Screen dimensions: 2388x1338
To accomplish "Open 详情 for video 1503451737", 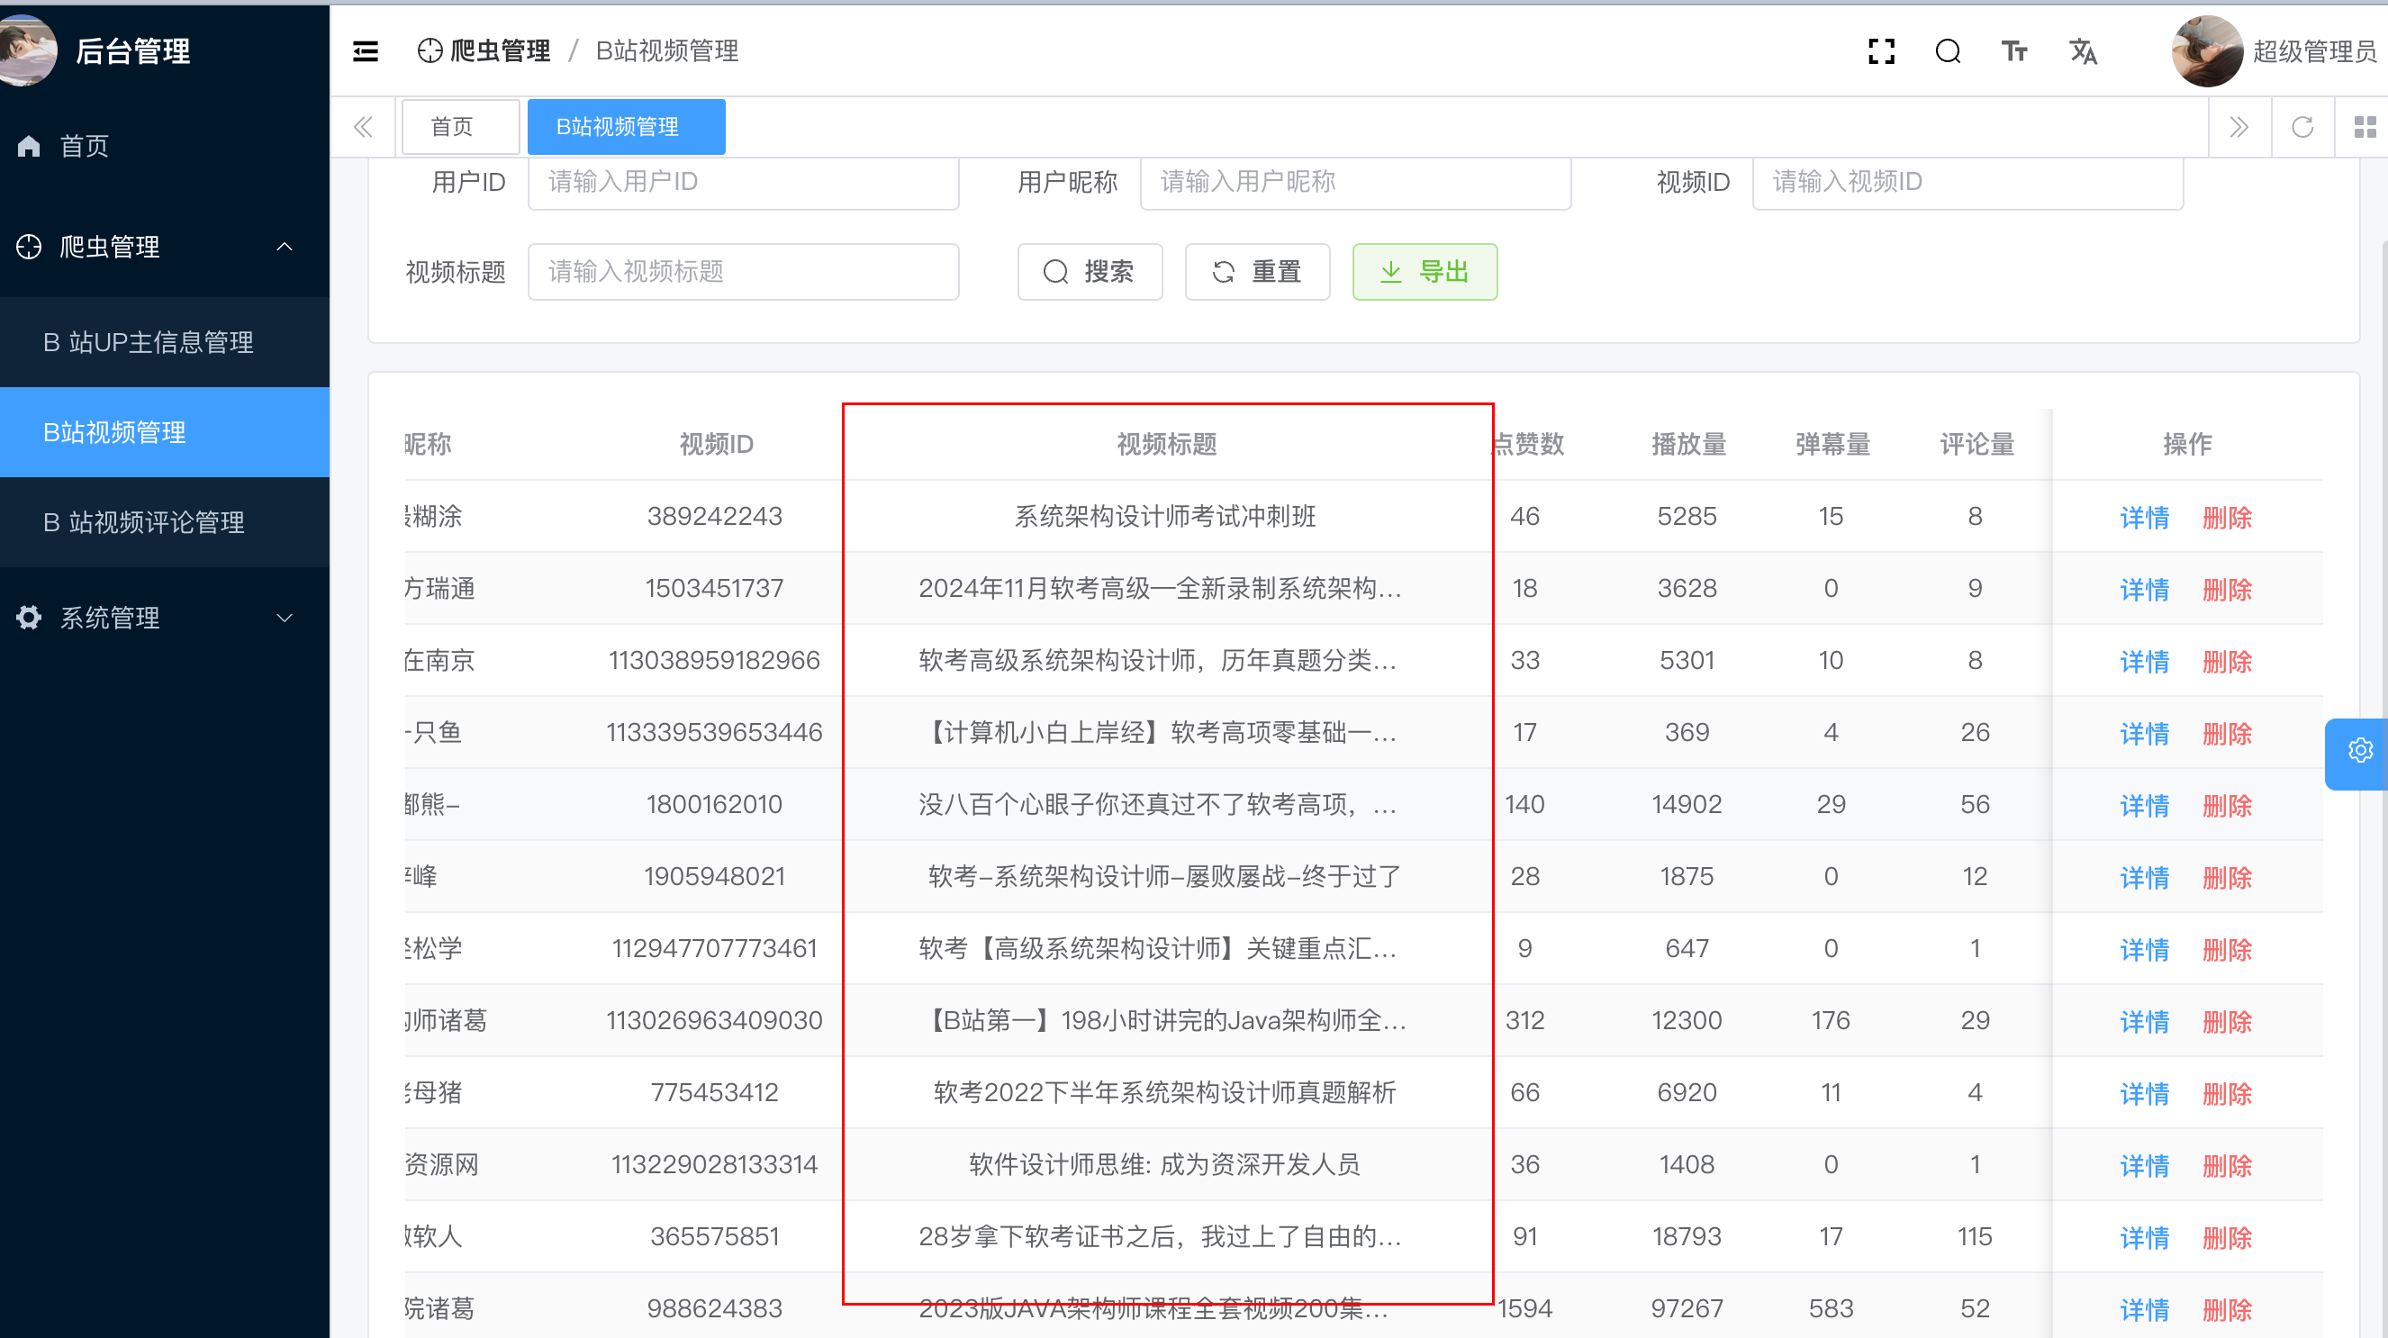I will click(2144, 589).
